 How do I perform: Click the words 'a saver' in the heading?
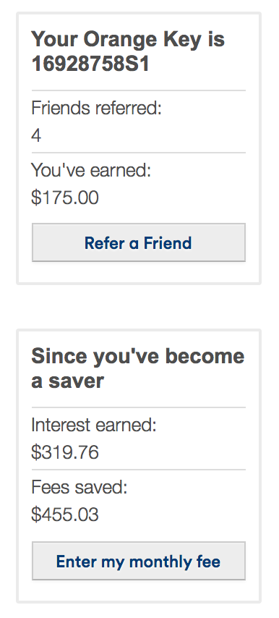coord(68,381)
